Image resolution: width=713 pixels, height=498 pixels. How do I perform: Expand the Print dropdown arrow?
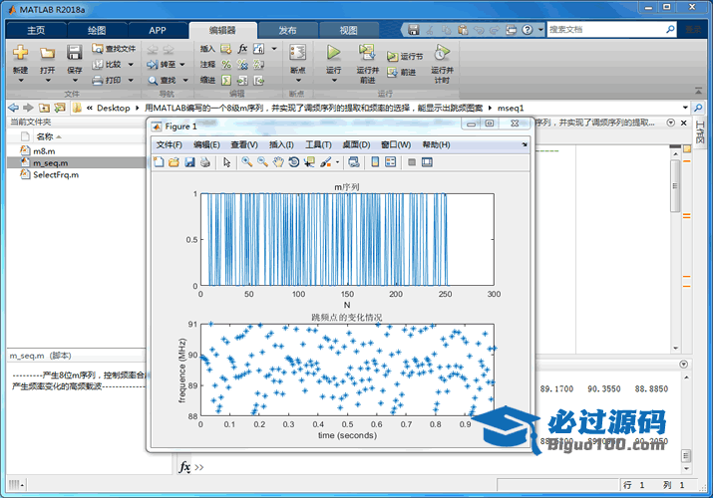click(131, 81)
